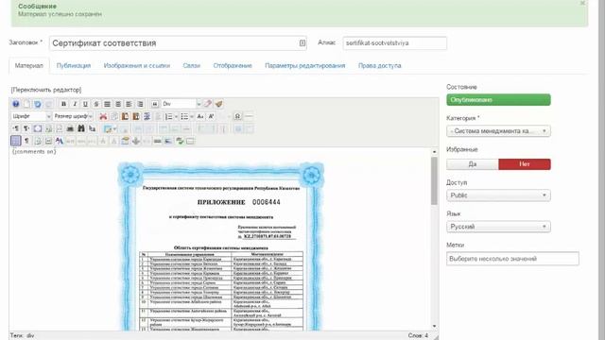The image size is (605, 340).
Task: Open the Категория dropdown
Action: click(498, 131)
